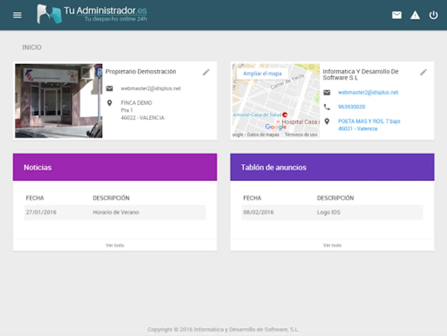Click 'Propietario Demostración' name
This screenshot has width=447, height=336.
pyautogui.click(x=140, y=72)
